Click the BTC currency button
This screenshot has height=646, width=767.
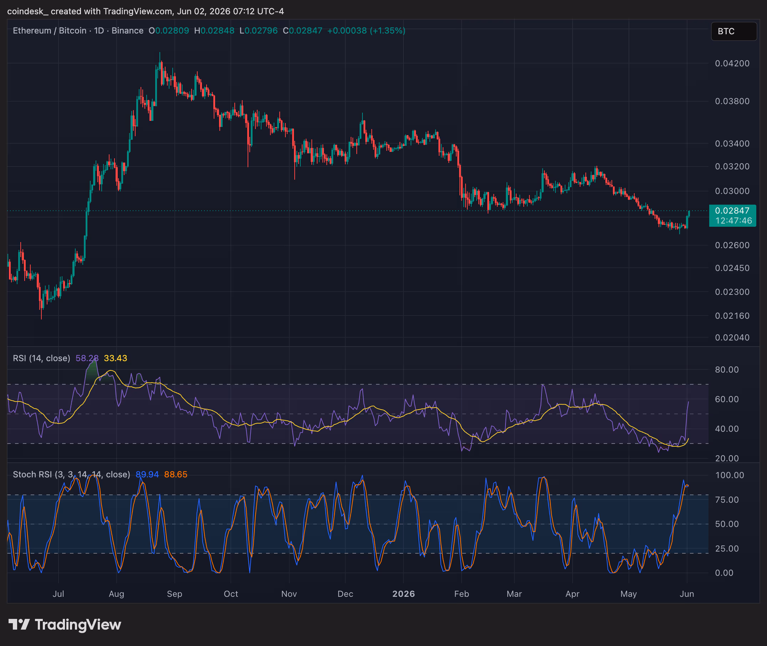734,31
